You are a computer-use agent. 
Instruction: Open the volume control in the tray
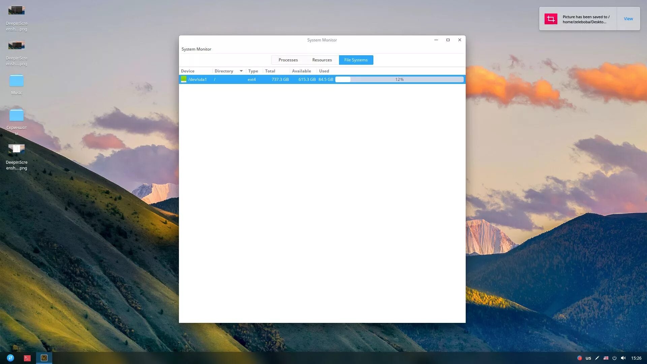tap(623, 358)
